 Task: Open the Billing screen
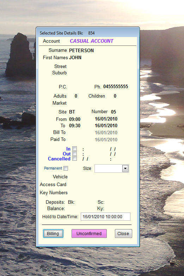[x=53, y=234]
